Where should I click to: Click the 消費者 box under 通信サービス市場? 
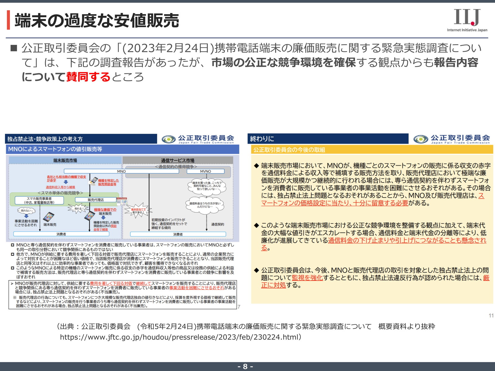coord(178,234)
